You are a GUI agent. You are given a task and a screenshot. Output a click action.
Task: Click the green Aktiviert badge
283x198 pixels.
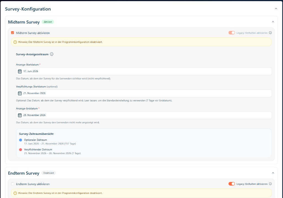pyautogui.click(x=48, y=22)
